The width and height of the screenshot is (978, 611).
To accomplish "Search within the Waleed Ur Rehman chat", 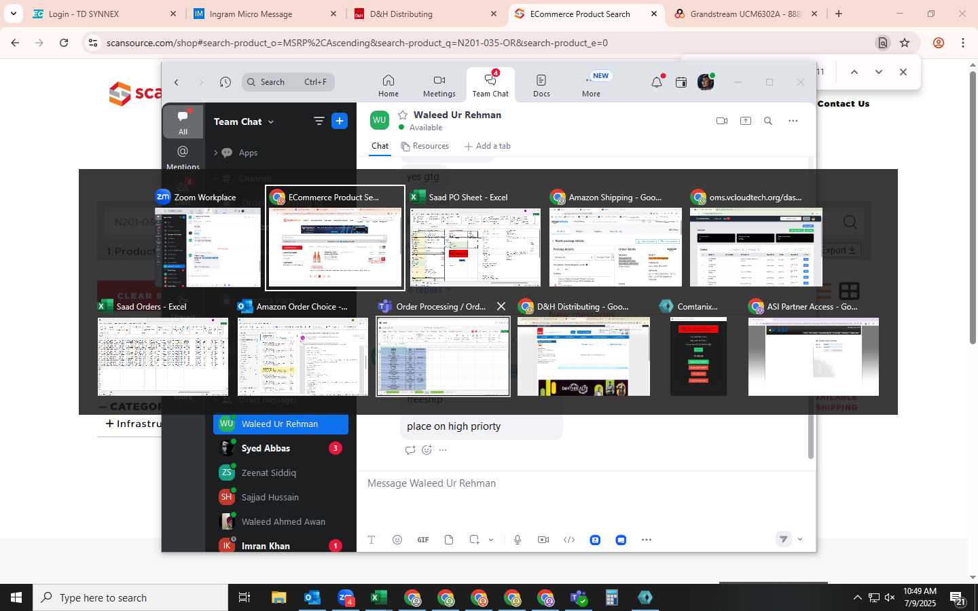I will click(x=768, y=121).
